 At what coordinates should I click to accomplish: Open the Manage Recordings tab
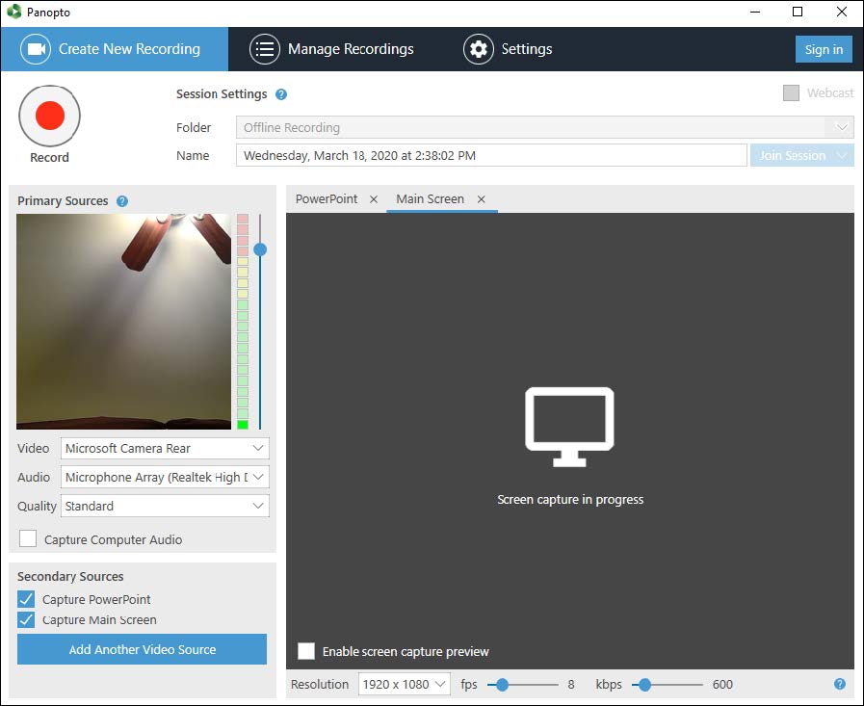tap(331, 49)
